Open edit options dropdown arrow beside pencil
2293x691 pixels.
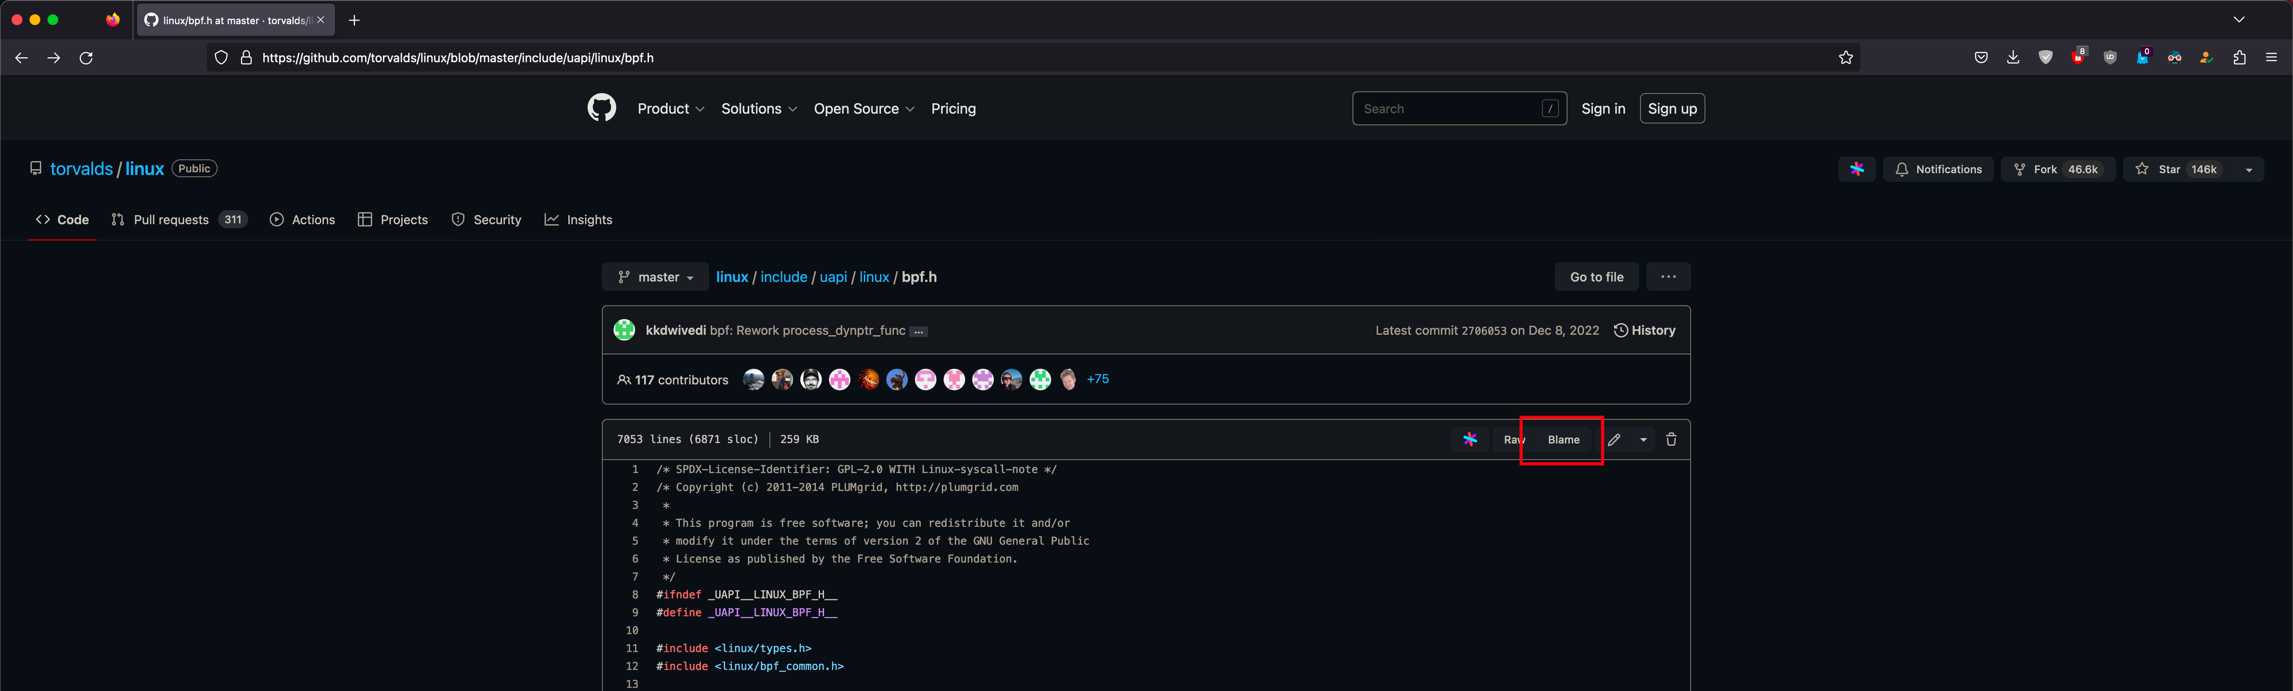(x=1643, y=439)
